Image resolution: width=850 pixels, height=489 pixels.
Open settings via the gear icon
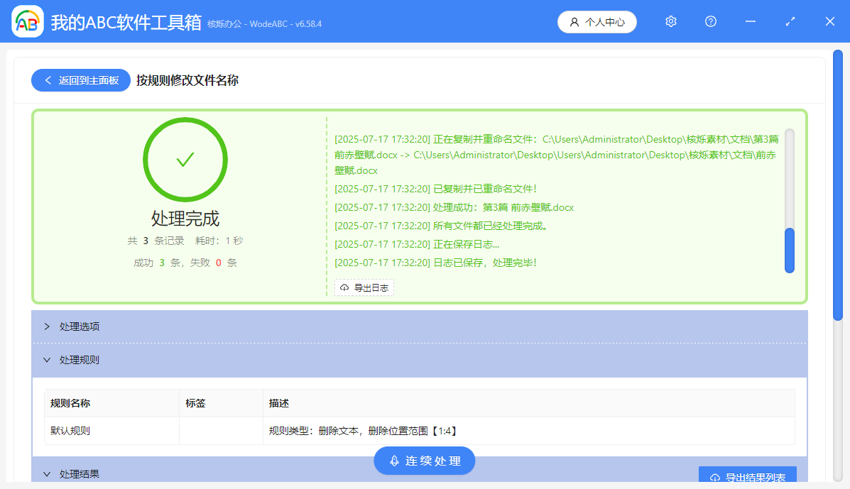pos(670,21)
